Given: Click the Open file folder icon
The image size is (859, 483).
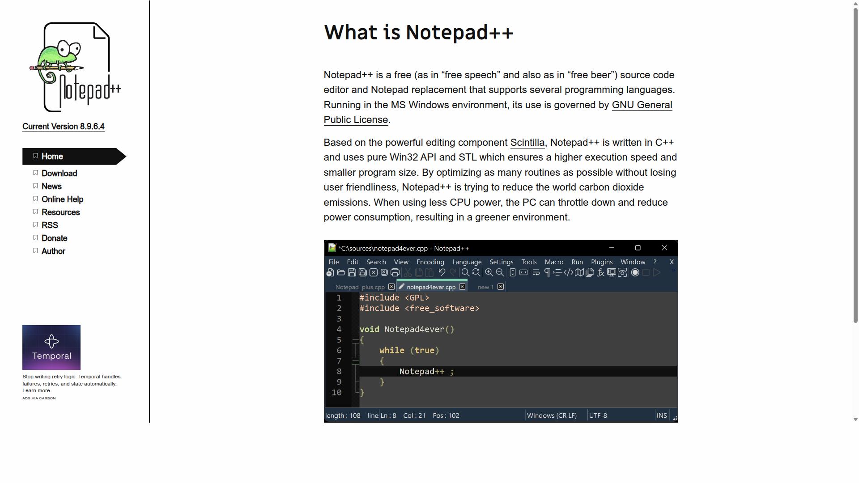Looking at the screenshot, I should click(341, 272).
